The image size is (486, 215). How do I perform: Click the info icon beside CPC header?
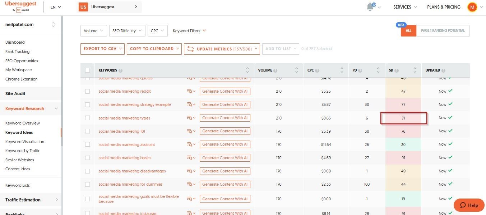(x=317, y=70)
